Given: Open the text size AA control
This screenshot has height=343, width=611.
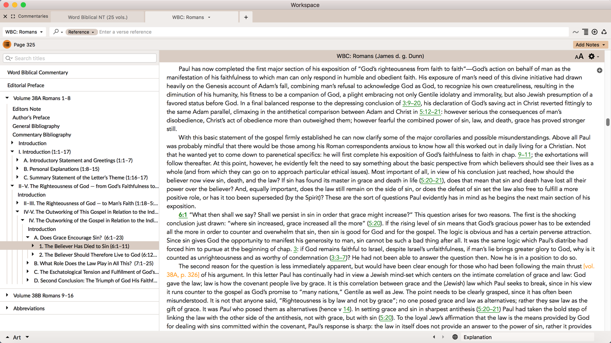Looking at the screenshot, I should 579,56.
